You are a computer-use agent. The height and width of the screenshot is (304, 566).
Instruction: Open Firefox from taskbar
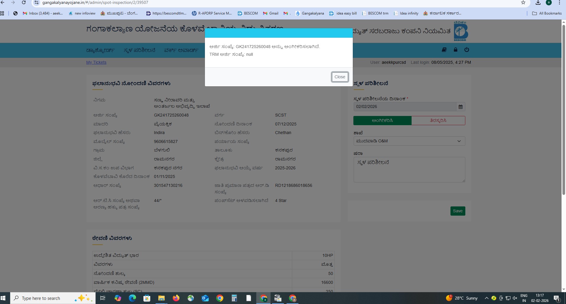[x=176, y=298]
